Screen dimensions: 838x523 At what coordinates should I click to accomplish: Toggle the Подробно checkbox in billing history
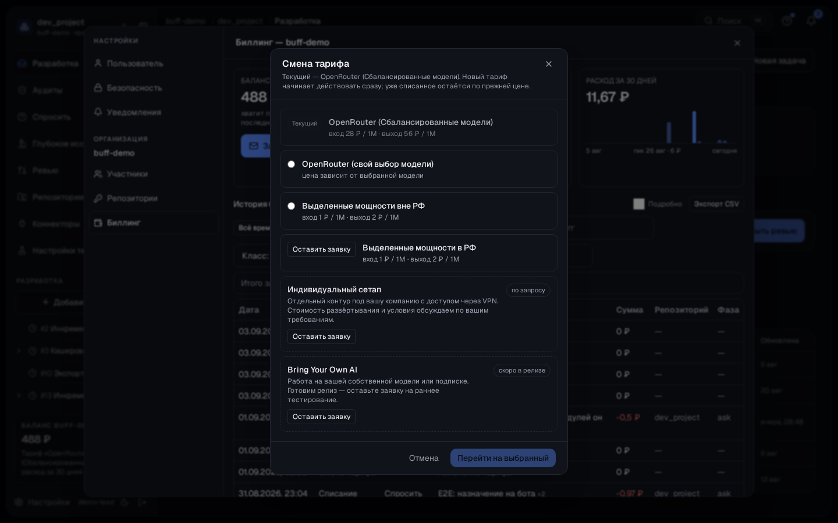point(639,204)
